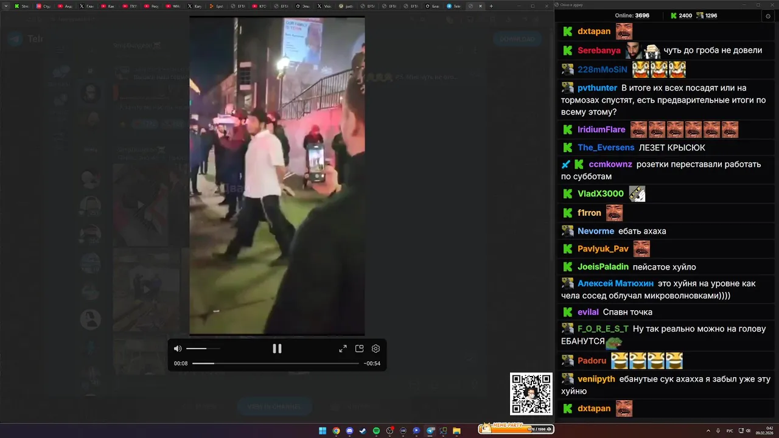
Task: Click the frog emote in F_O_R_E_S_T's message
Action: (613, 343)
